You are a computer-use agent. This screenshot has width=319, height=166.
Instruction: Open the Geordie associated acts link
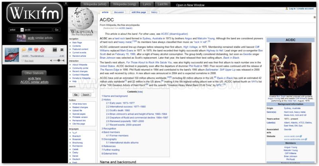287,129
